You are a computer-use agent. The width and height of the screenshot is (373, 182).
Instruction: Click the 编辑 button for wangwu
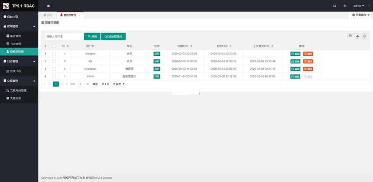[296, 54]
